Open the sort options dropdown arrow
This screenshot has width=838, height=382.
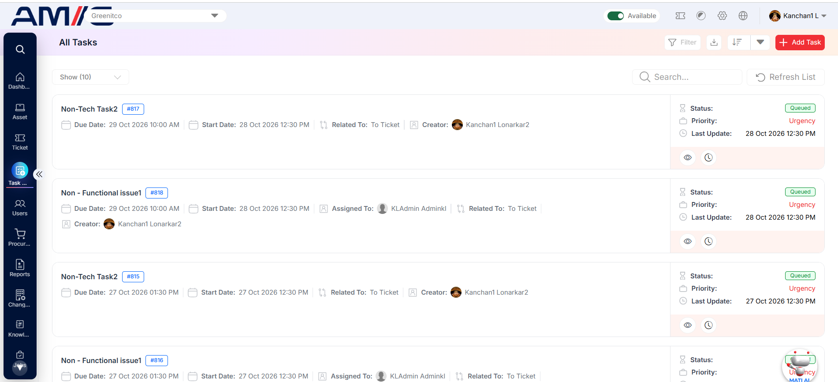point(760,42)
